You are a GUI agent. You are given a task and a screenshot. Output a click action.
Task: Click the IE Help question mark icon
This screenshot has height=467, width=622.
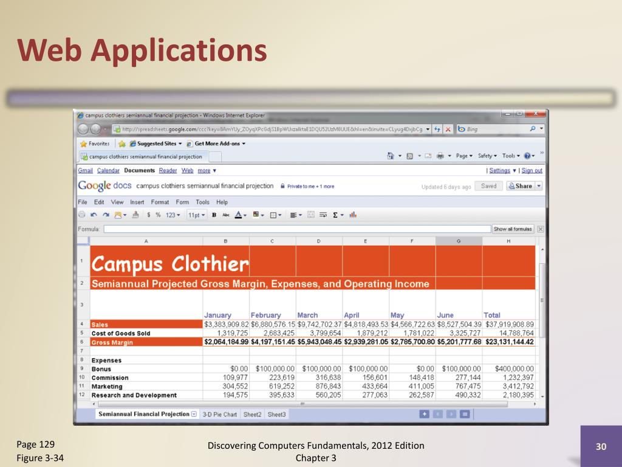coord(527,156)
